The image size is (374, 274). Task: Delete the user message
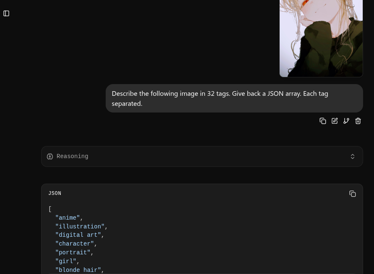click(358, 121)
